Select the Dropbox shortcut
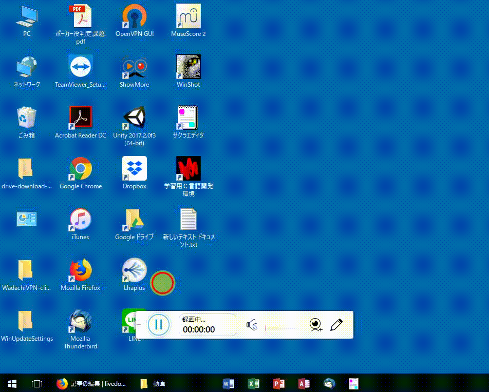The height and width of the screenshot is (392, 489). tap(135, 173)
